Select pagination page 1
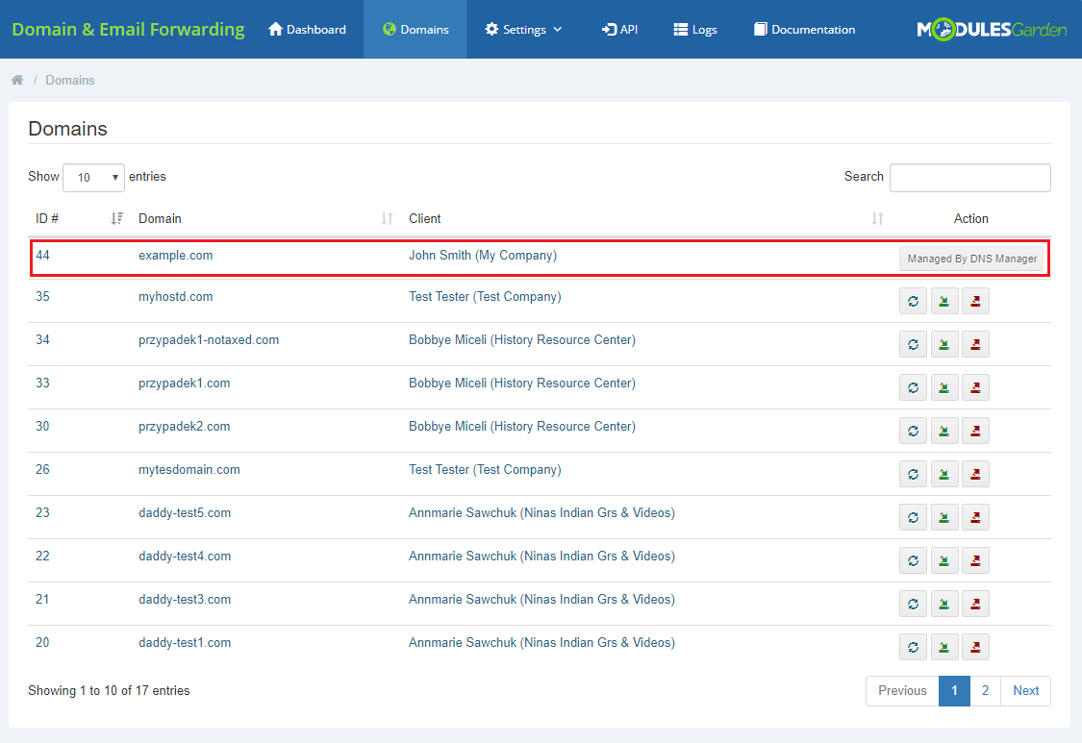This screenshot has height=743, width=1082. tap(954, 690)
